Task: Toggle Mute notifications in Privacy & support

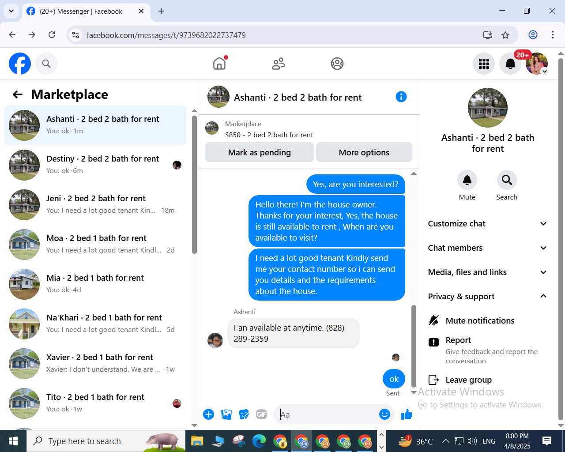Action: click(x=488, y=320)
